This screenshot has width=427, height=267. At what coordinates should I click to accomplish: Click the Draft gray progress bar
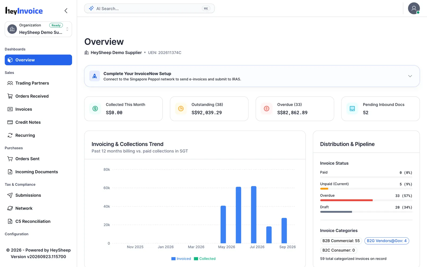[336, 212]
